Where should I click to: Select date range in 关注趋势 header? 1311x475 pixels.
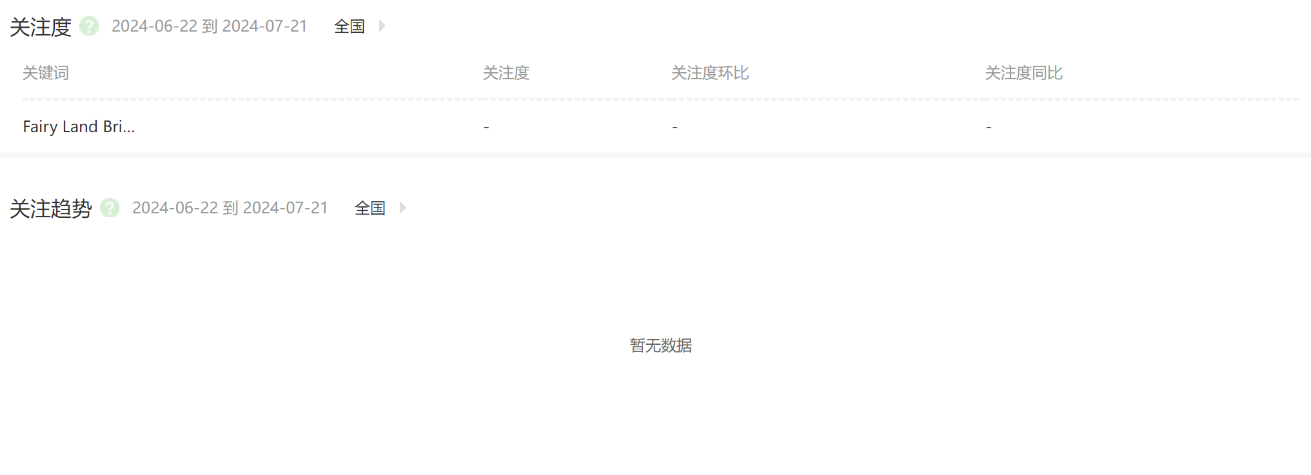click(x=230, y=208)
